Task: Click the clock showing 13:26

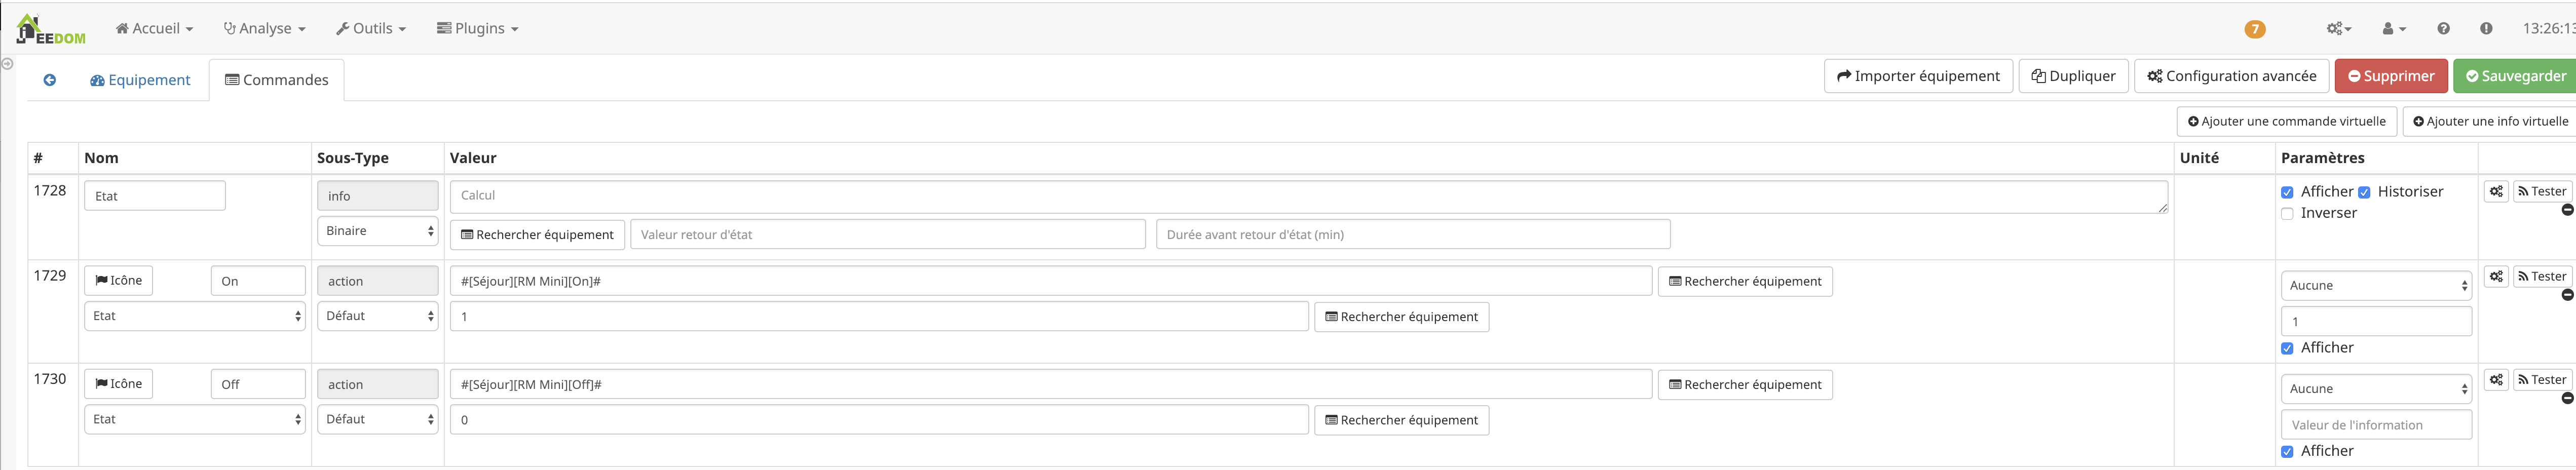Action: tap(2548, 28)
